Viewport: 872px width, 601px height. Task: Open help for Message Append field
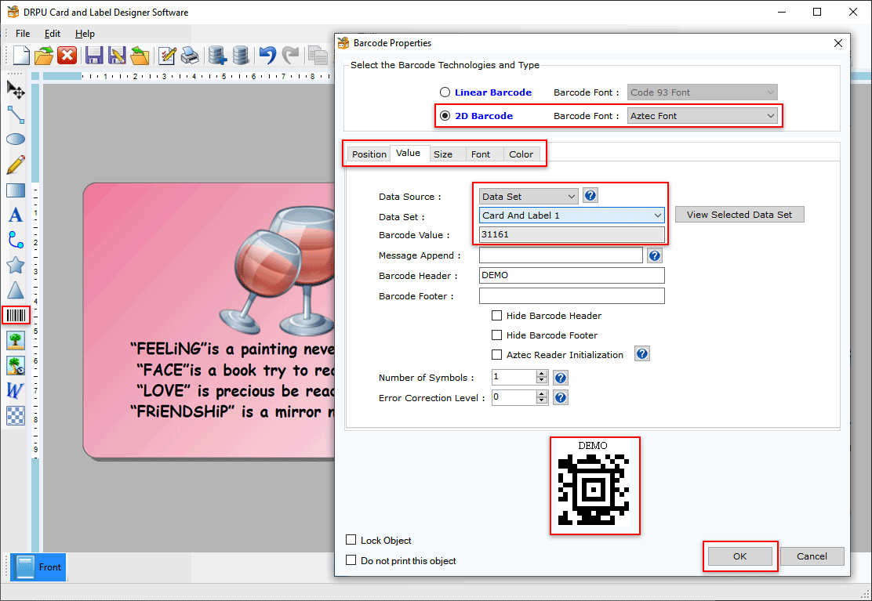point(655,255)
